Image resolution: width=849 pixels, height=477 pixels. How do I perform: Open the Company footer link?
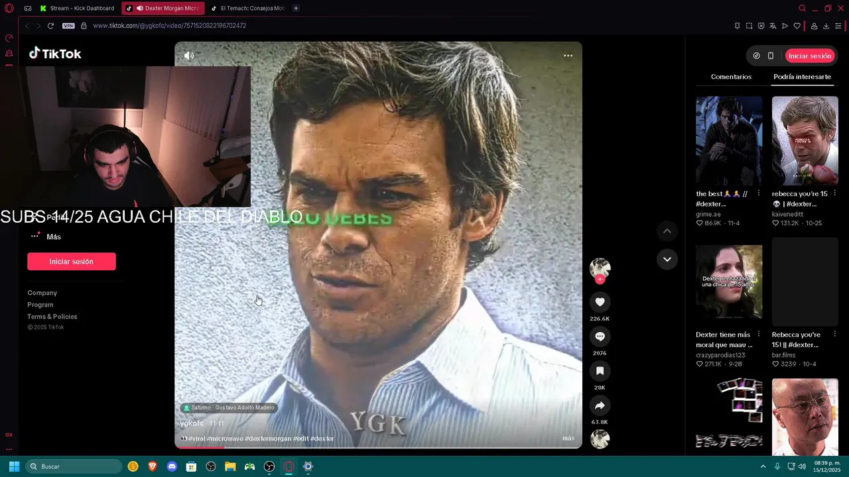pos(42,293)
